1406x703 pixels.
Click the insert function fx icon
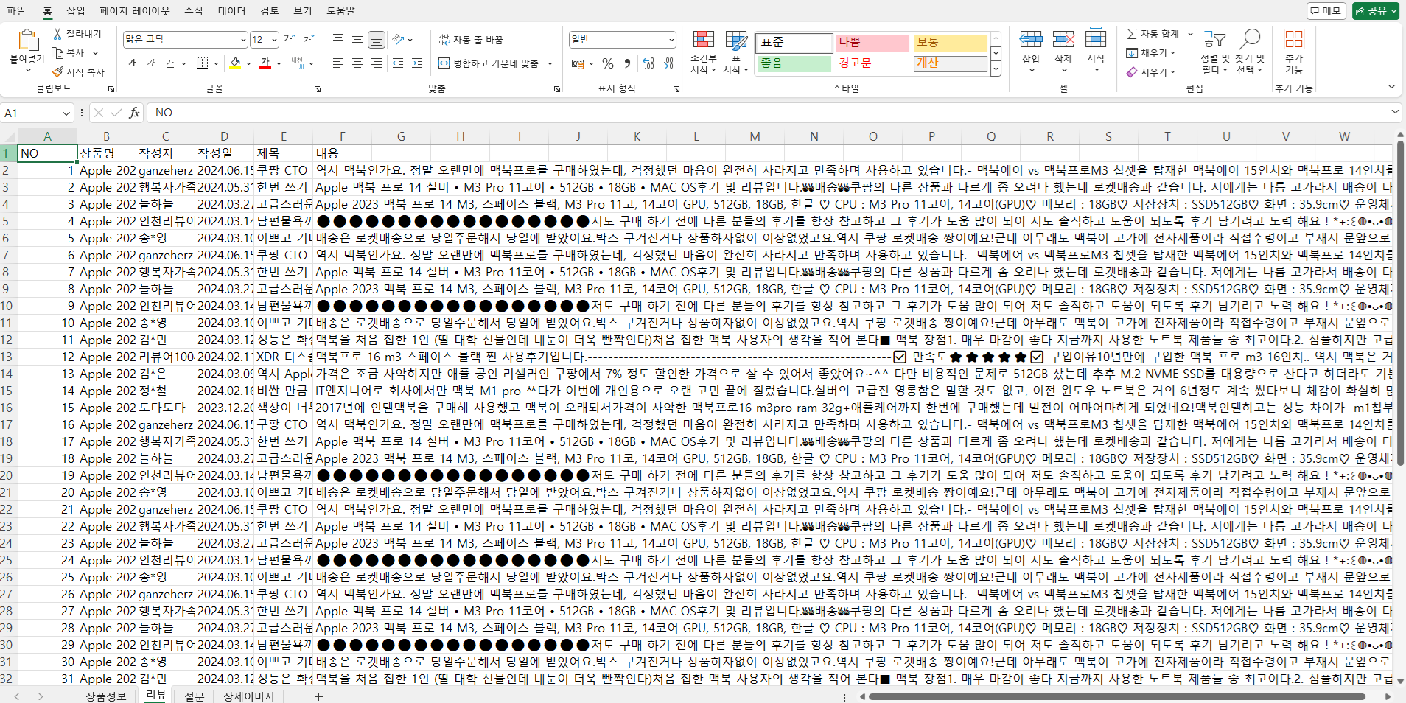click(134, 113)
